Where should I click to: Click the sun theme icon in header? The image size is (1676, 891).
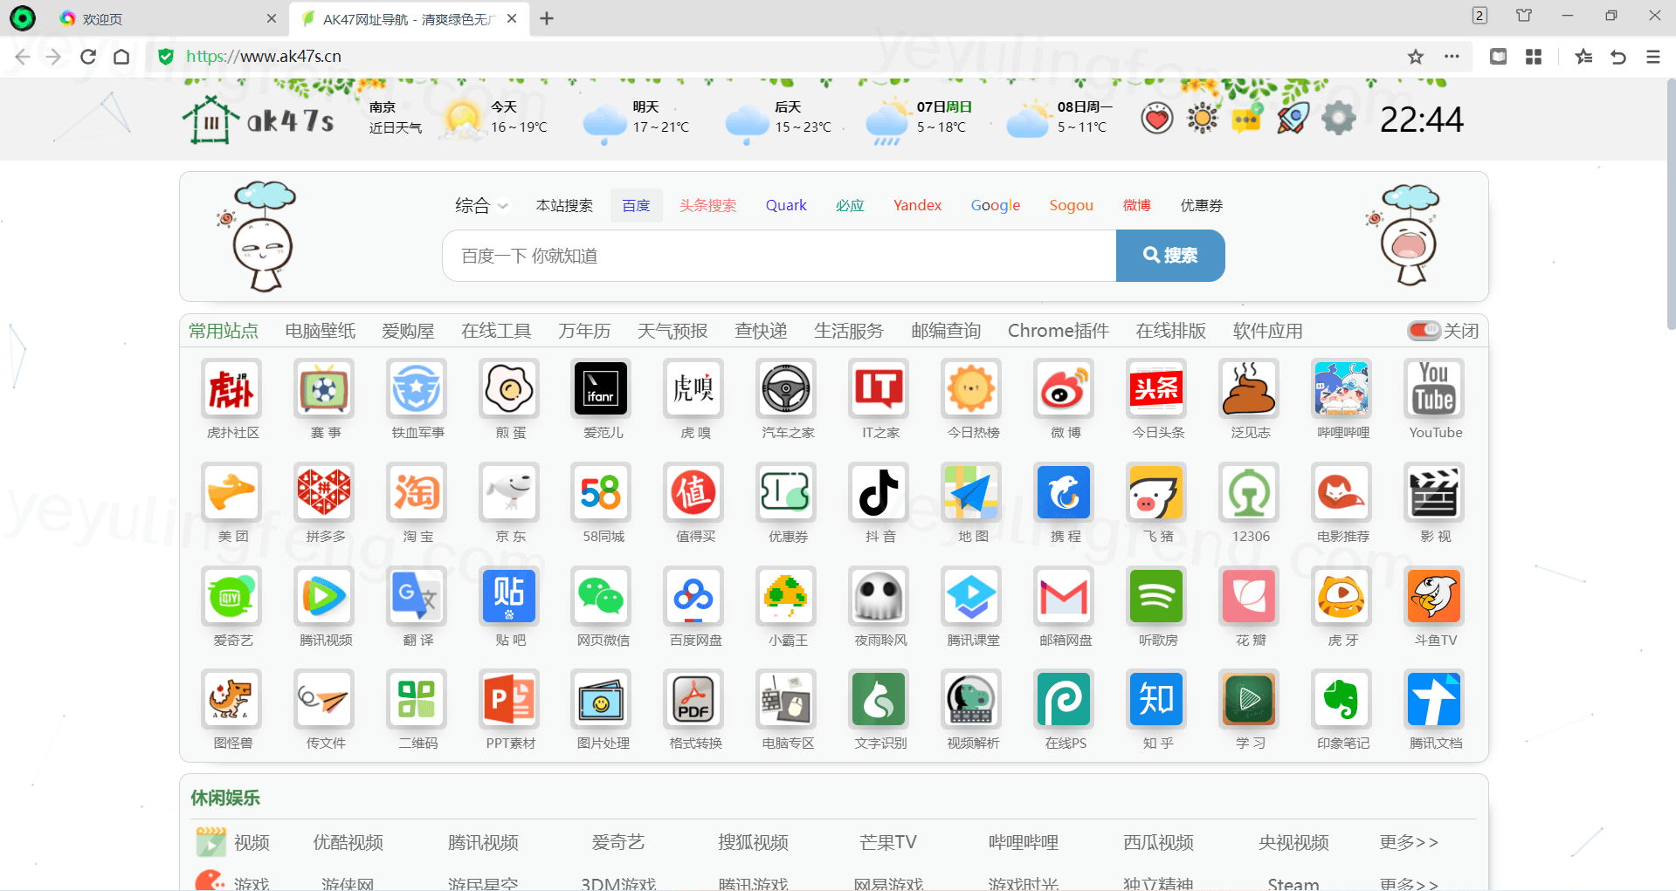(x=1203, y=118)
